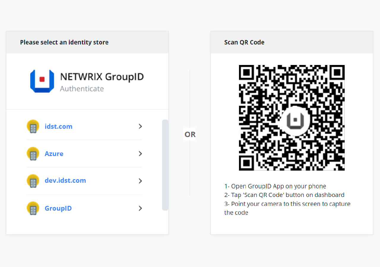Image resolution: width=380 pixels, height=267 pixels.
Task: Click the dev.idst.com identity store icon
Action: coord(33,181)
